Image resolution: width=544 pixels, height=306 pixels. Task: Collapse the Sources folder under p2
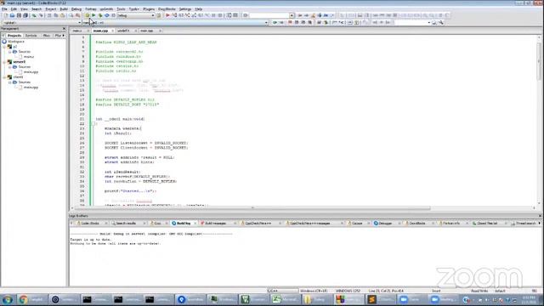(x=9, y=52)
